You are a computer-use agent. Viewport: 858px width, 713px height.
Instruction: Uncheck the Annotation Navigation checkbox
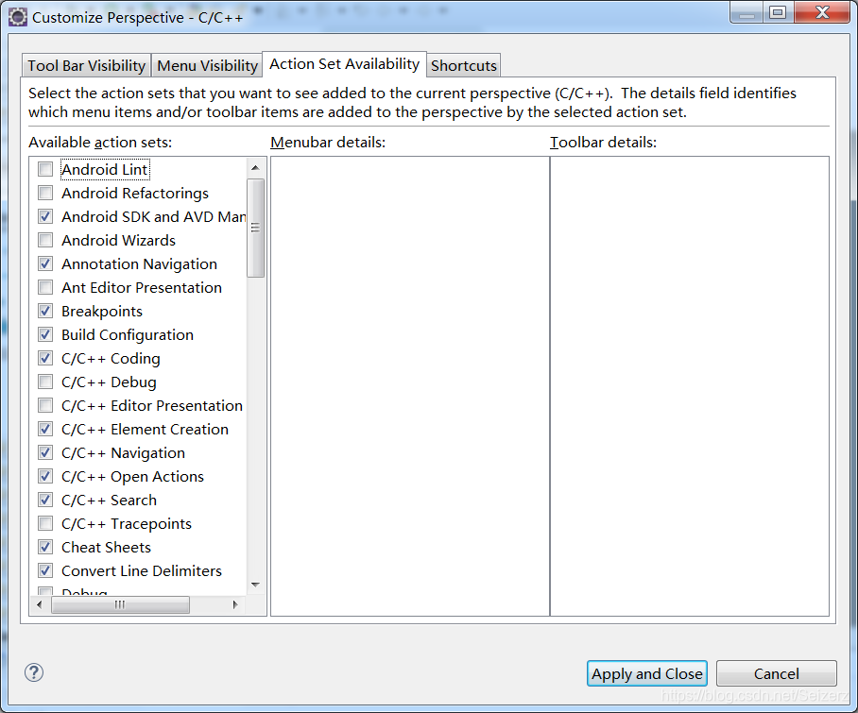[x=45, y=263]
